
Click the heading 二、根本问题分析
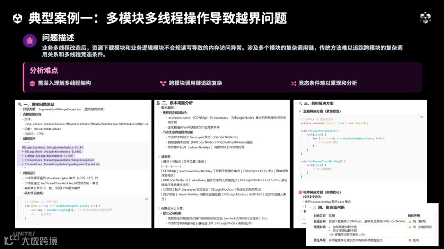tap(177, 103)
